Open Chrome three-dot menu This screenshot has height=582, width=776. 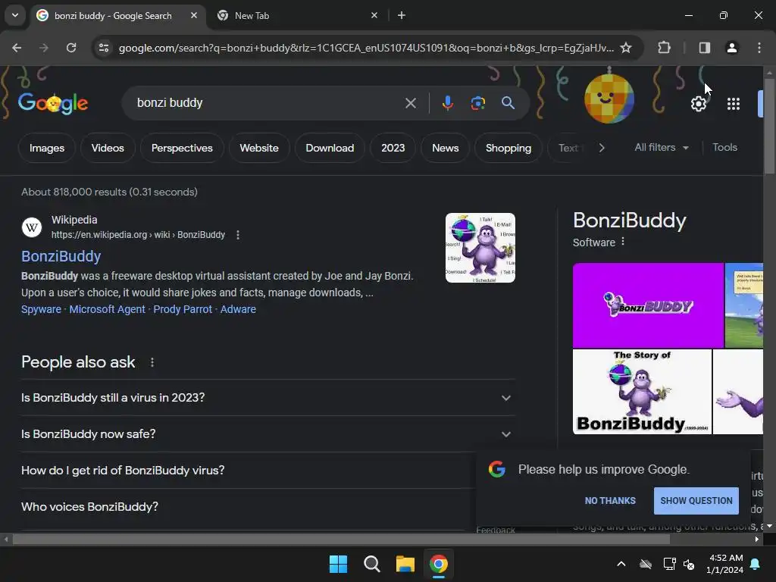coord(759,48)
